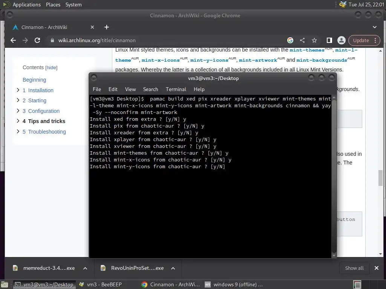The height and width of the screenshot is (289, 386).
Task: Click the Chrome scrollbar down arrow
Action: (381, 254)
